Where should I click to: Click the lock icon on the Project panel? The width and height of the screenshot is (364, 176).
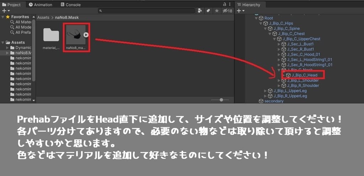225,4
